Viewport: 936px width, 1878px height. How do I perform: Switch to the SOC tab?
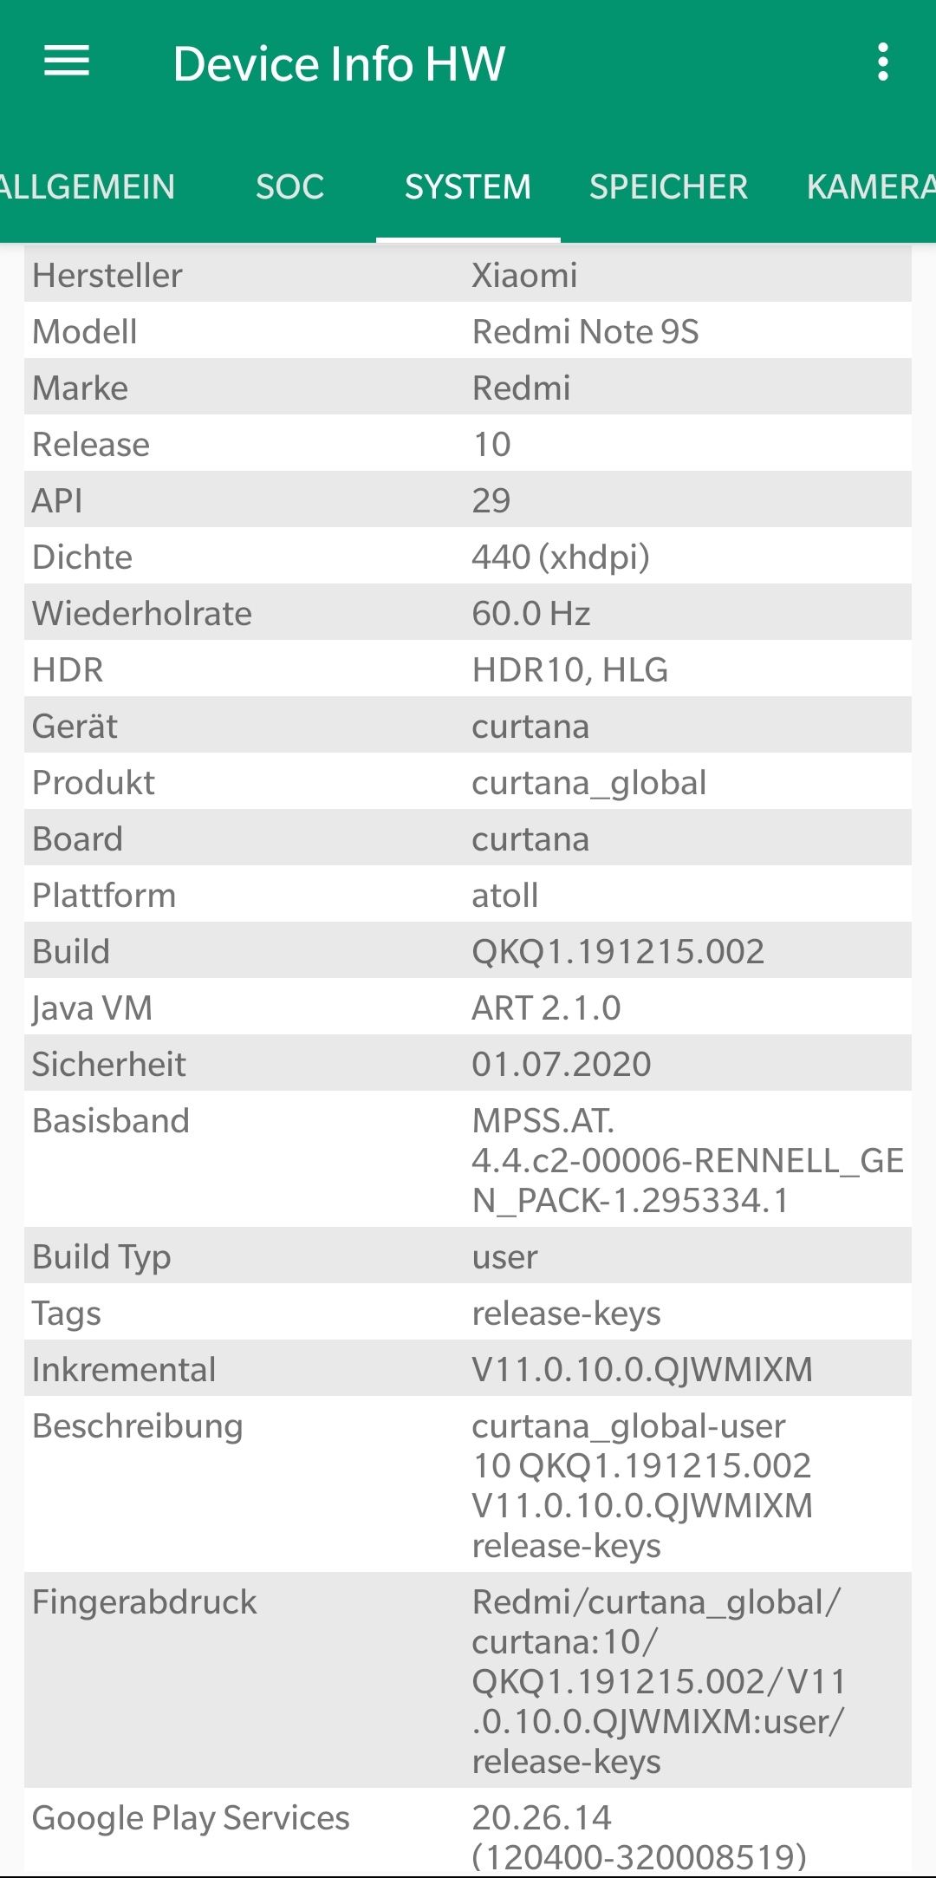(x=289, y=187)
